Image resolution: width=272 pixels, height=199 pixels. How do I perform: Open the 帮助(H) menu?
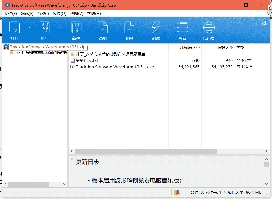point(94,14)
